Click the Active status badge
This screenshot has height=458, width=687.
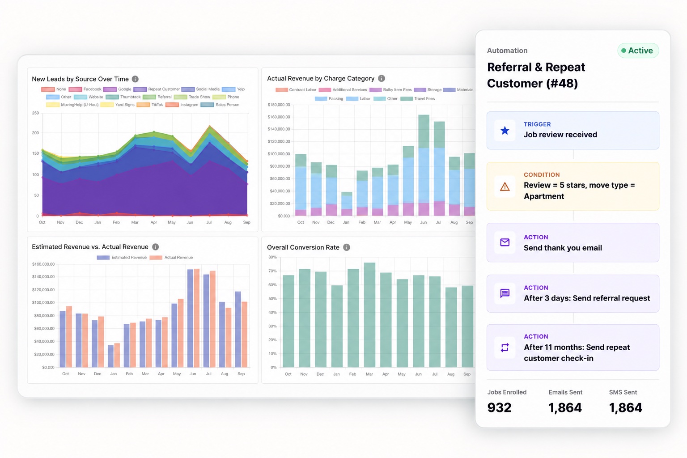point(638,51)
